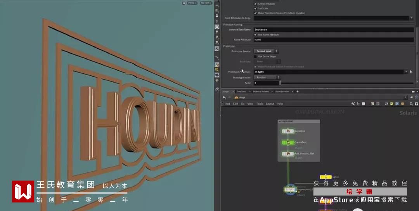419x211 pixels.
Task: Click the forward arrow beside the stage path
Action: (229, 97)
